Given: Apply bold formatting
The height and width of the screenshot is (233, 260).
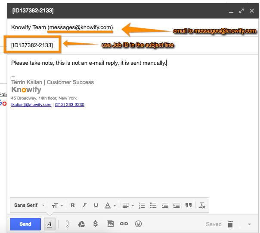Looking at the screenshot, I should pyautogui.click(x=73, y=205).
